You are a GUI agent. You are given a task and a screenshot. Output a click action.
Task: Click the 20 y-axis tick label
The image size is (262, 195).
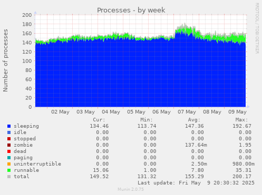[x=28, y=98]
